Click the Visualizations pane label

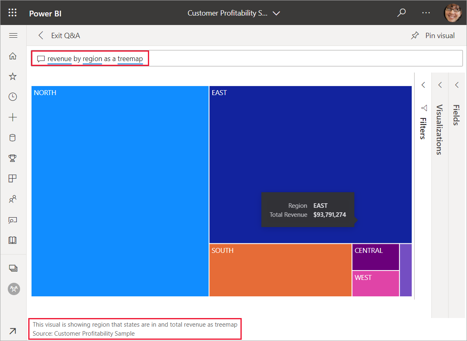(x=440, y=130)
